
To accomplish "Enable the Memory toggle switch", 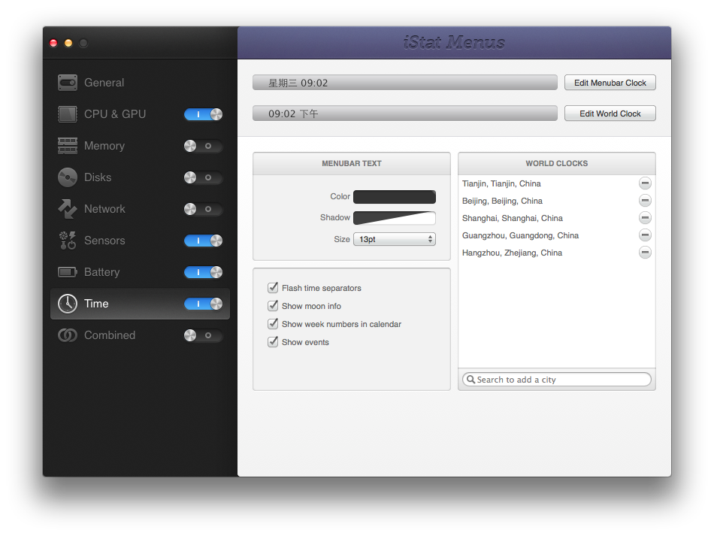I will click(x=204, y=146).
